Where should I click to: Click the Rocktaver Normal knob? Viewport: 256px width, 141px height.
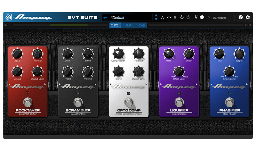click(x=37, y=54)
